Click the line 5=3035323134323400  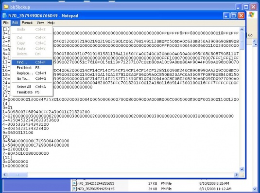point(26,129)
